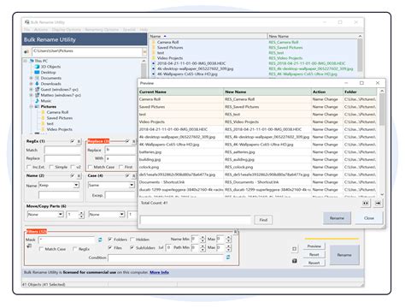The width and height of the screenshot is (405, 308).
Task: Click the Desktop icon in the folder tree
Action: (37, 72)
